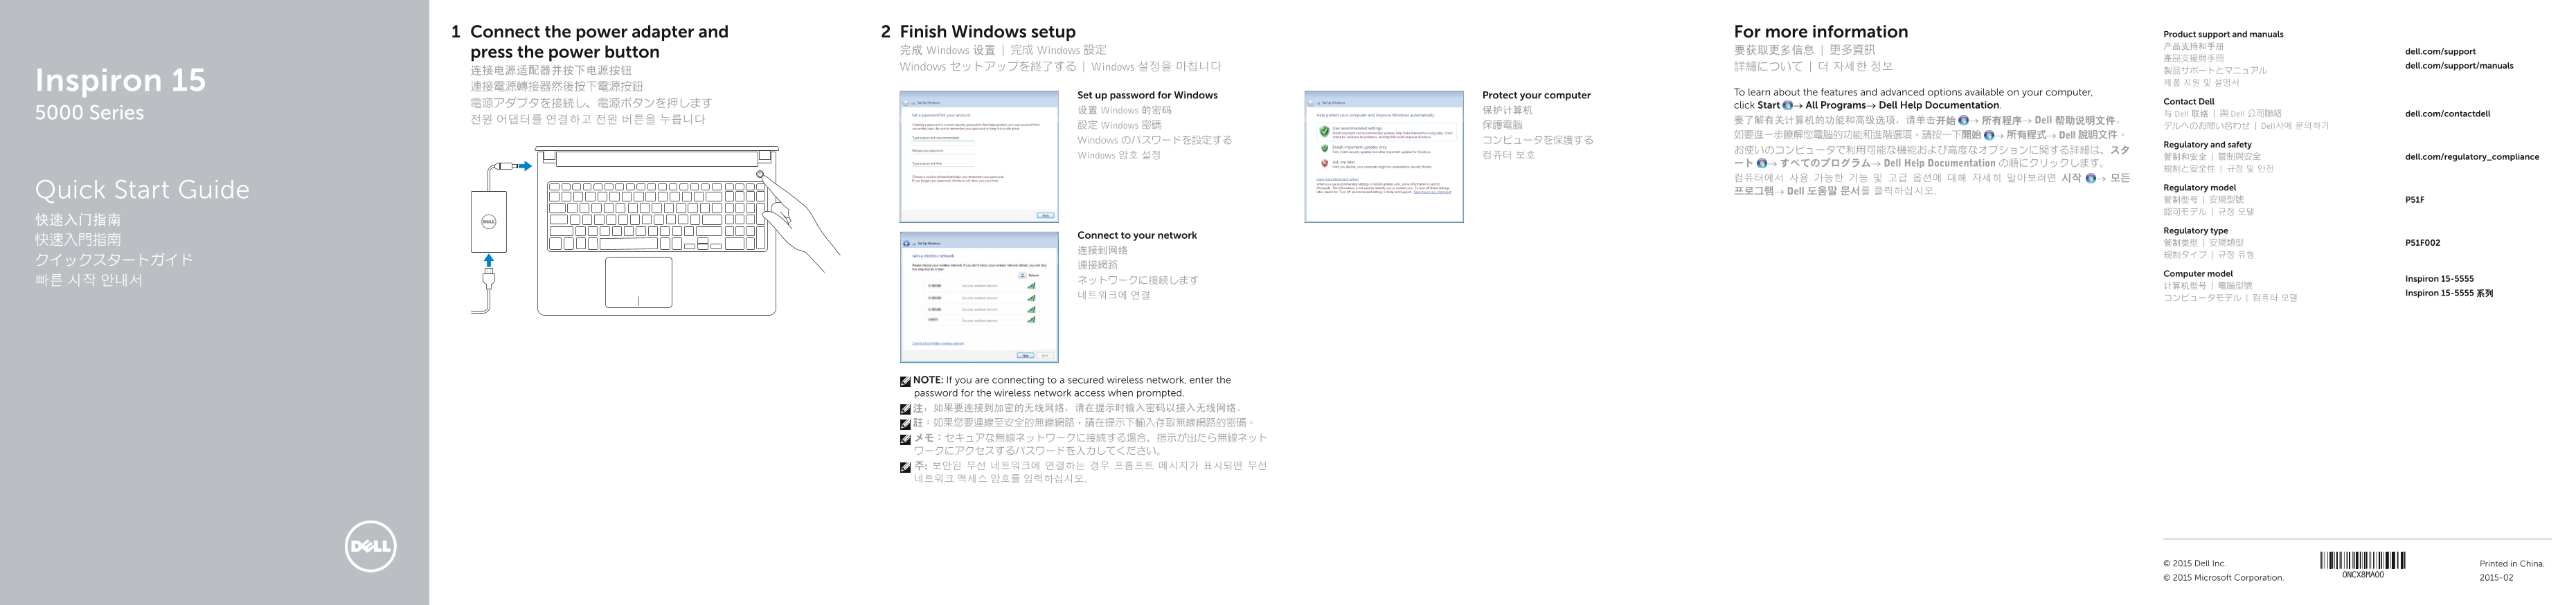Open the 'Set up password' Windows screenshot
This screenshot has height=605, width=2576.
pyautogui.click(x=979, y=157)
